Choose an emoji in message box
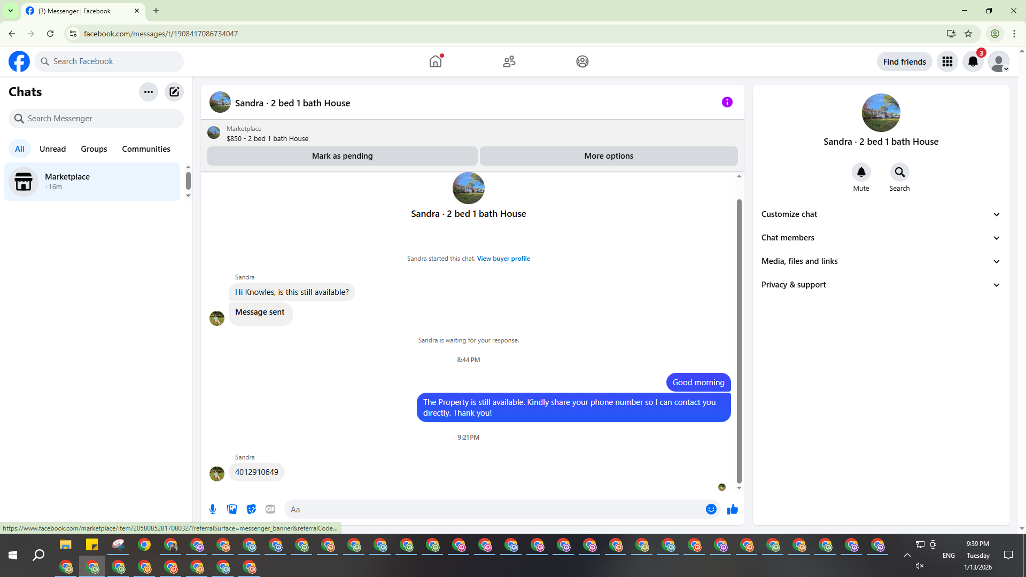This screenshot has height=577, width=1026. (x=711, y=509)
